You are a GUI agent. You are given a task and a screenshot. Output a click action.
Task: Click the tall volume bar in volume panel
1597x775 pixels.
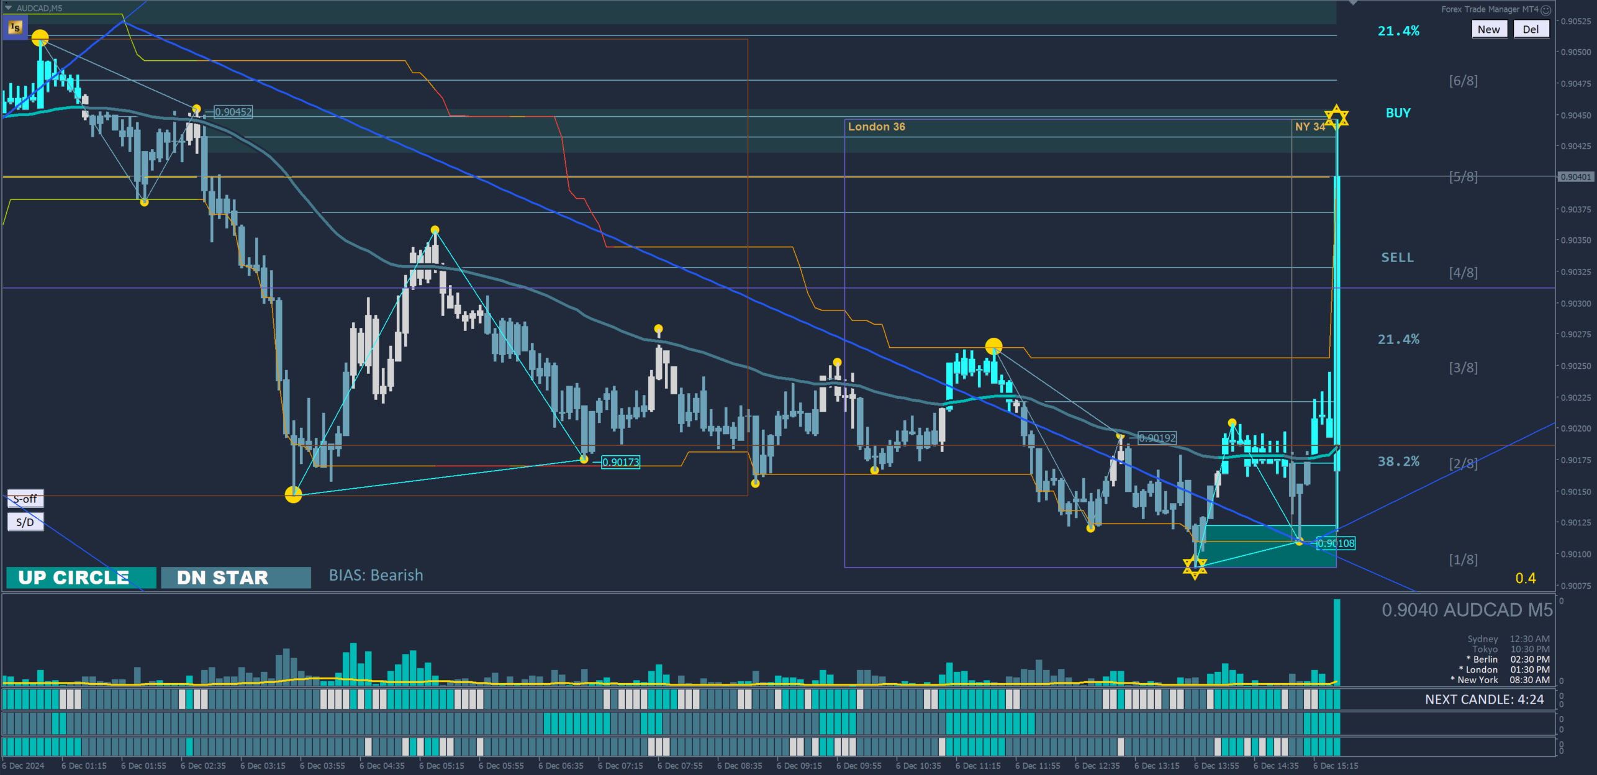coord(1336,641)
